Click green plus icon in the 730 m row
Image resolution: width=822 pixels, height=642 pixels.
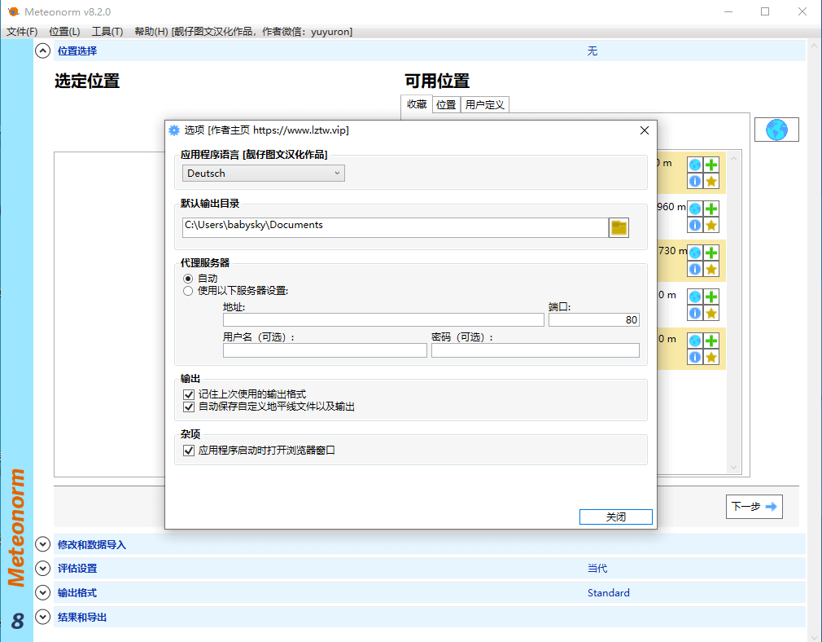click(711, 253)
